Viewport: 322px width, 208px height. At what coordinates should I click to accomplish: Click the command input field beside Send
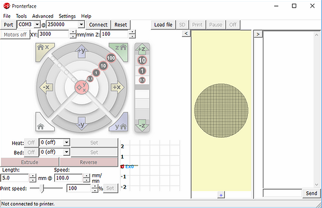tap(283, 193)
